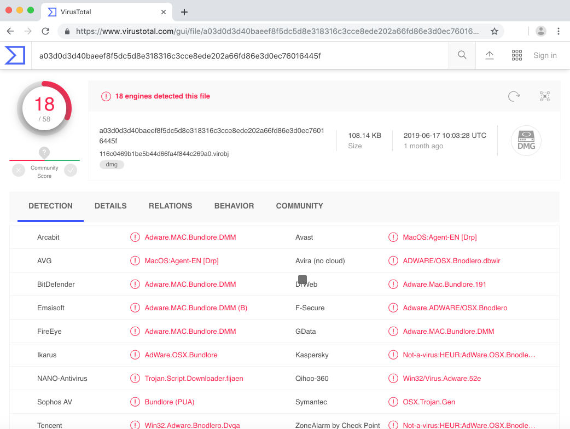
Task: Click the 18/58 detection score gauge
Action: coord(44,108)
